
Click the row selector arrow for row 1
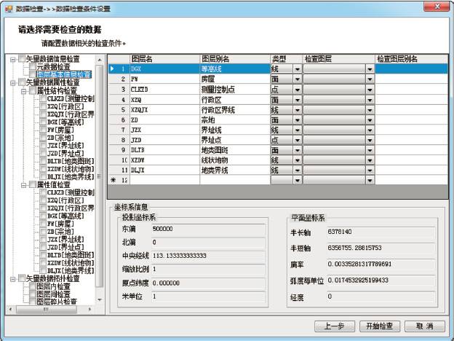point(112,69)
